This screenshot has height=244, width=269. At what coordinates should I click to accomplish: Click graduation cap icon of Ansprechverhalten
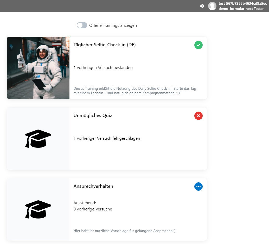click(x=38, y=209)
